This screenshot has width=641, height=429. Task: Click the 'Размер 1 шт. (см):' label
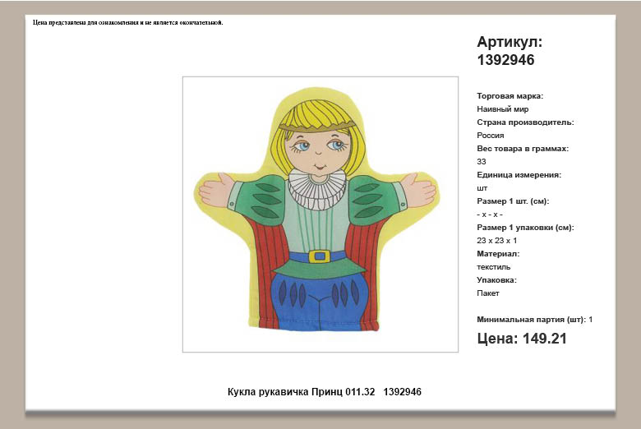point(513,201)
